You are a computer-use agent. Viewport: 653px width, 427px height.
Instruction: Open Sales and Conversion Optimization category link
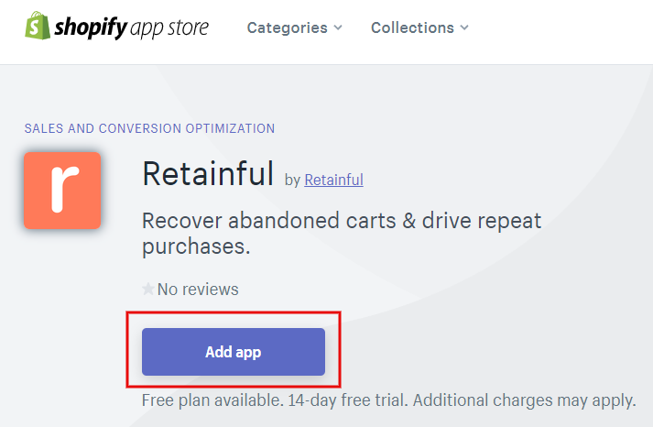(149, 128)
